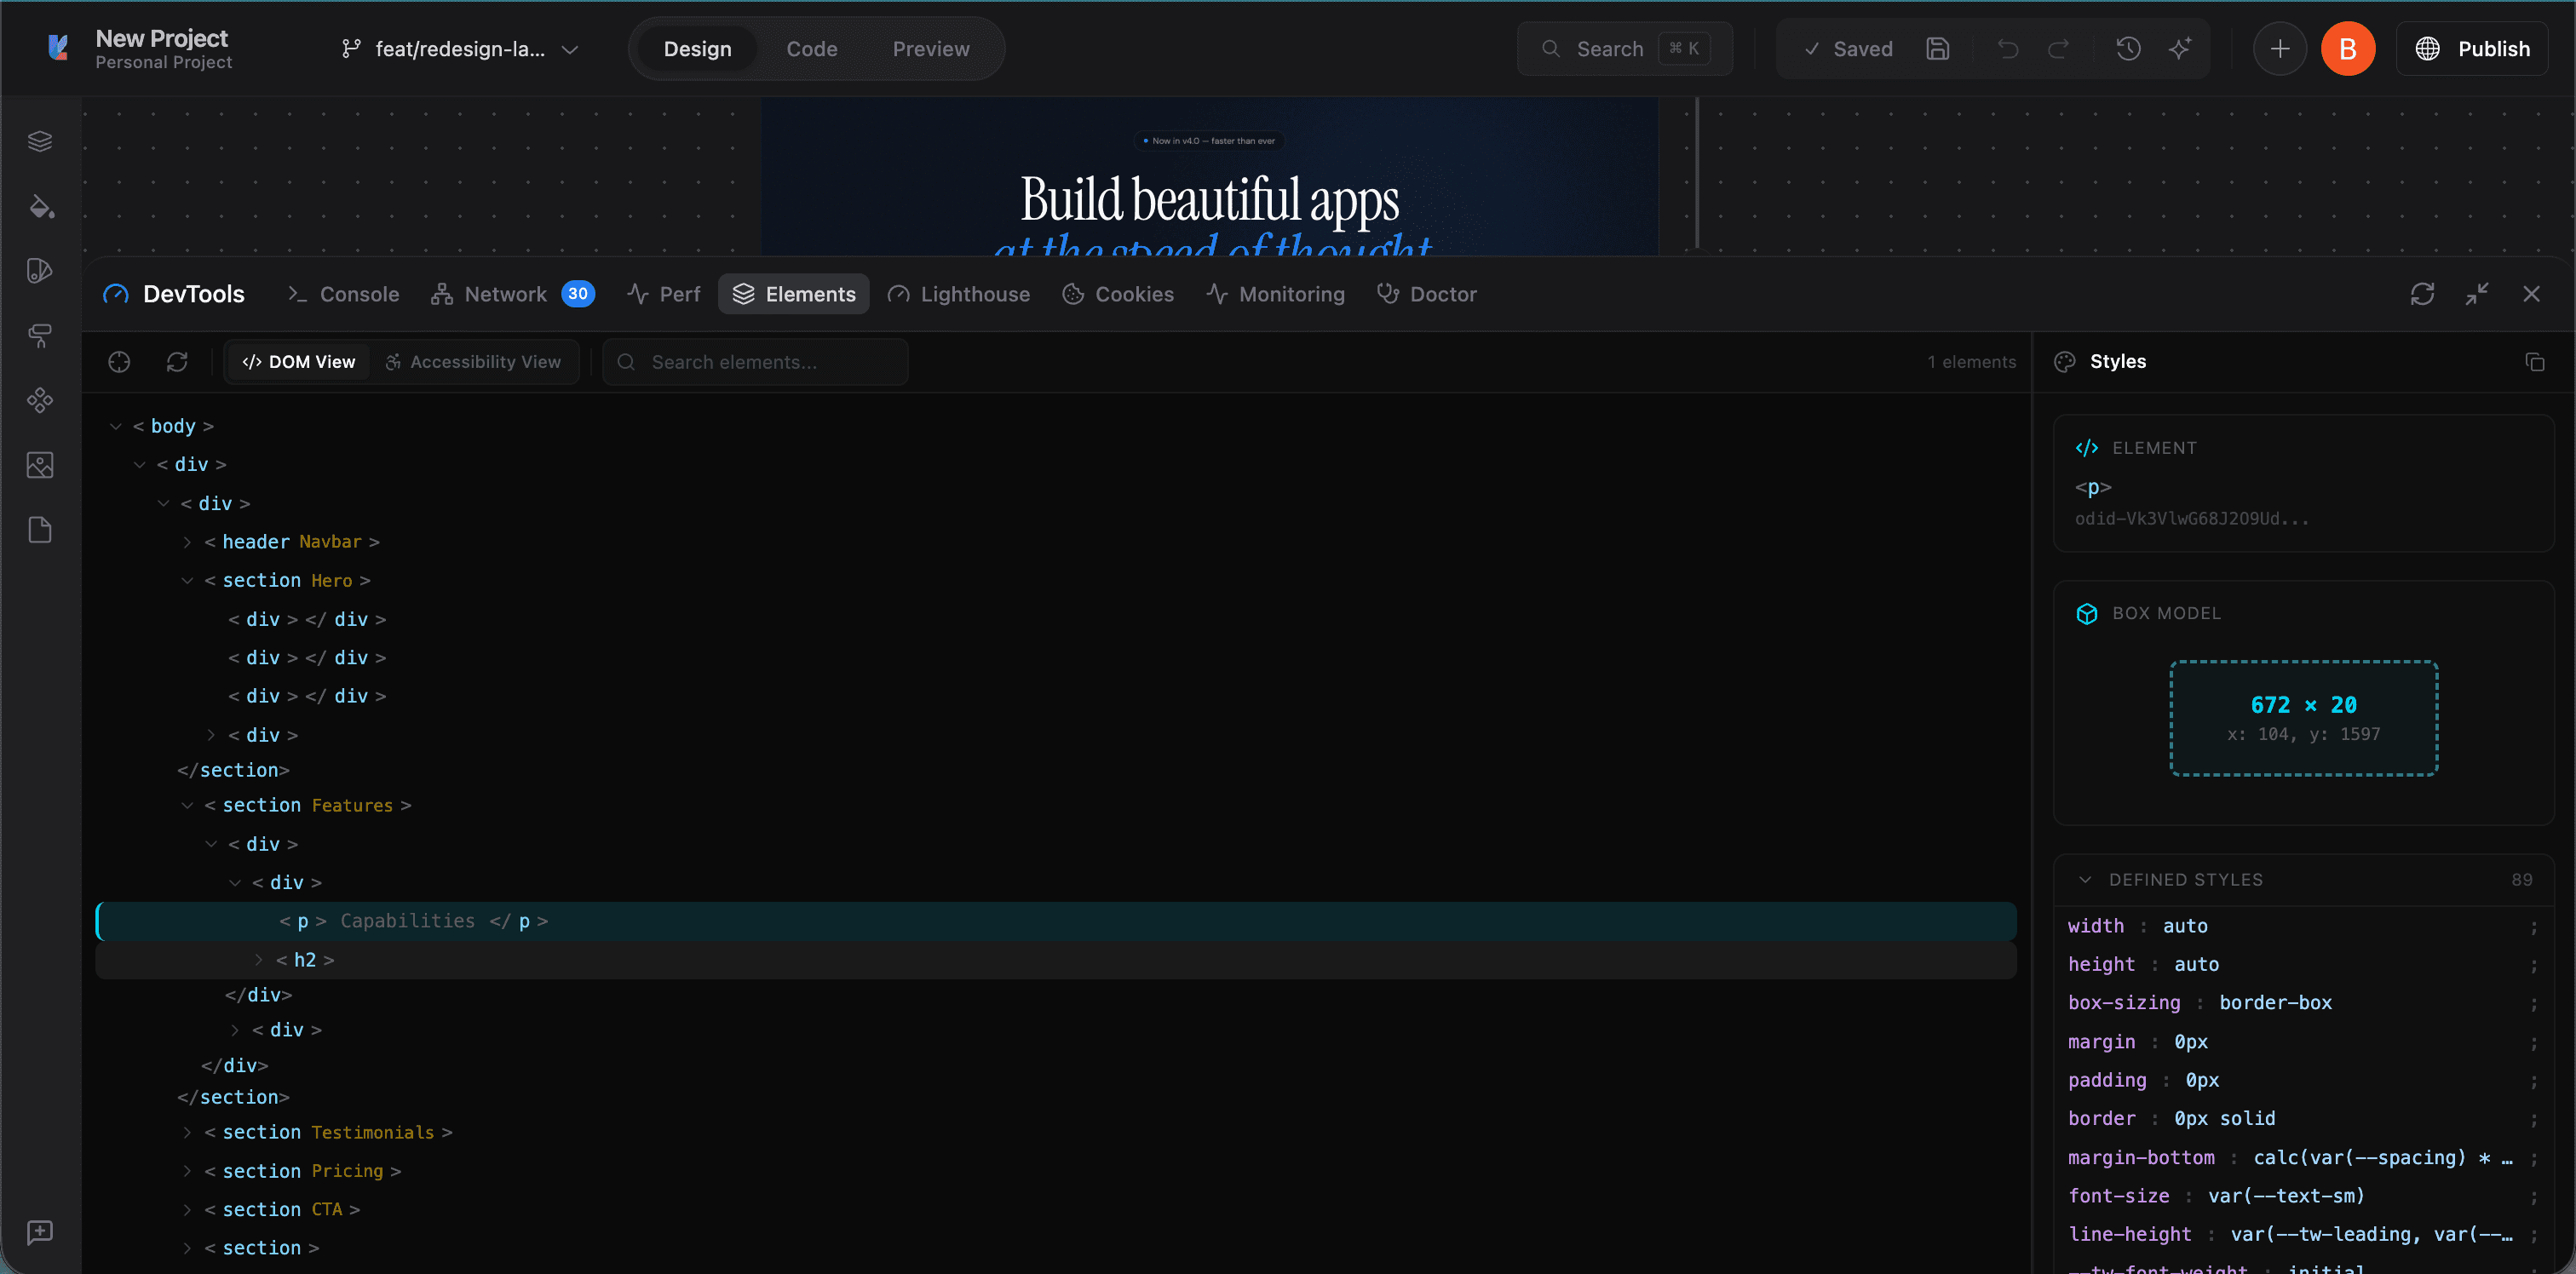The width and height of the screenshot is (2576, 1274).
Task: Click the element picker crosshair icon
Action: [x=119, y=362]
